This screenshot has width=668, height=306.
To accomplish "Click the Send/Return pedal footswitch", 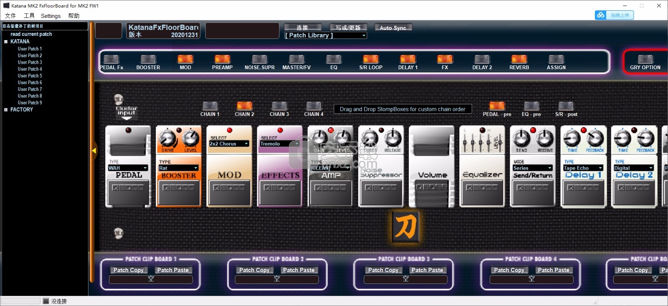I will click(x=533, y=193).
